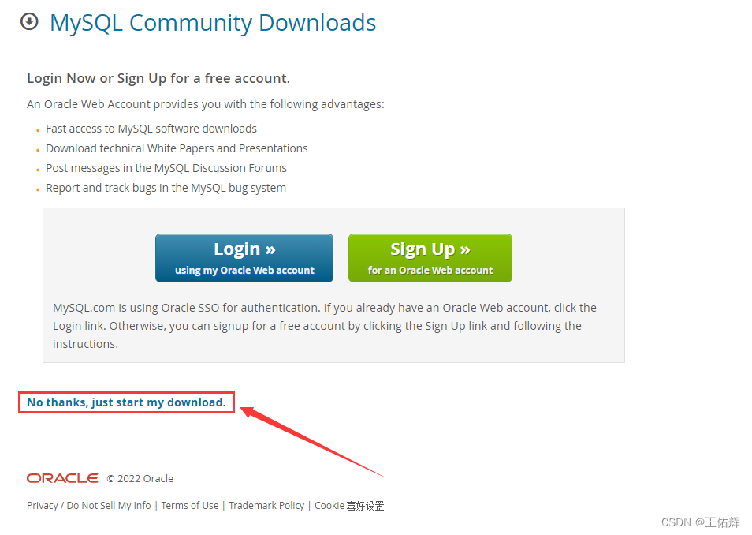Click the Oracle SSO authentication paragraph
This screenshot has width=752, height=535.
point(325,326)
